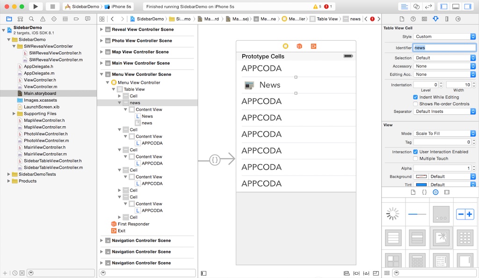Open the Mode dropdown showing Scale To Fill
This screenshot has width=479, height=278.
coord(444,133)
